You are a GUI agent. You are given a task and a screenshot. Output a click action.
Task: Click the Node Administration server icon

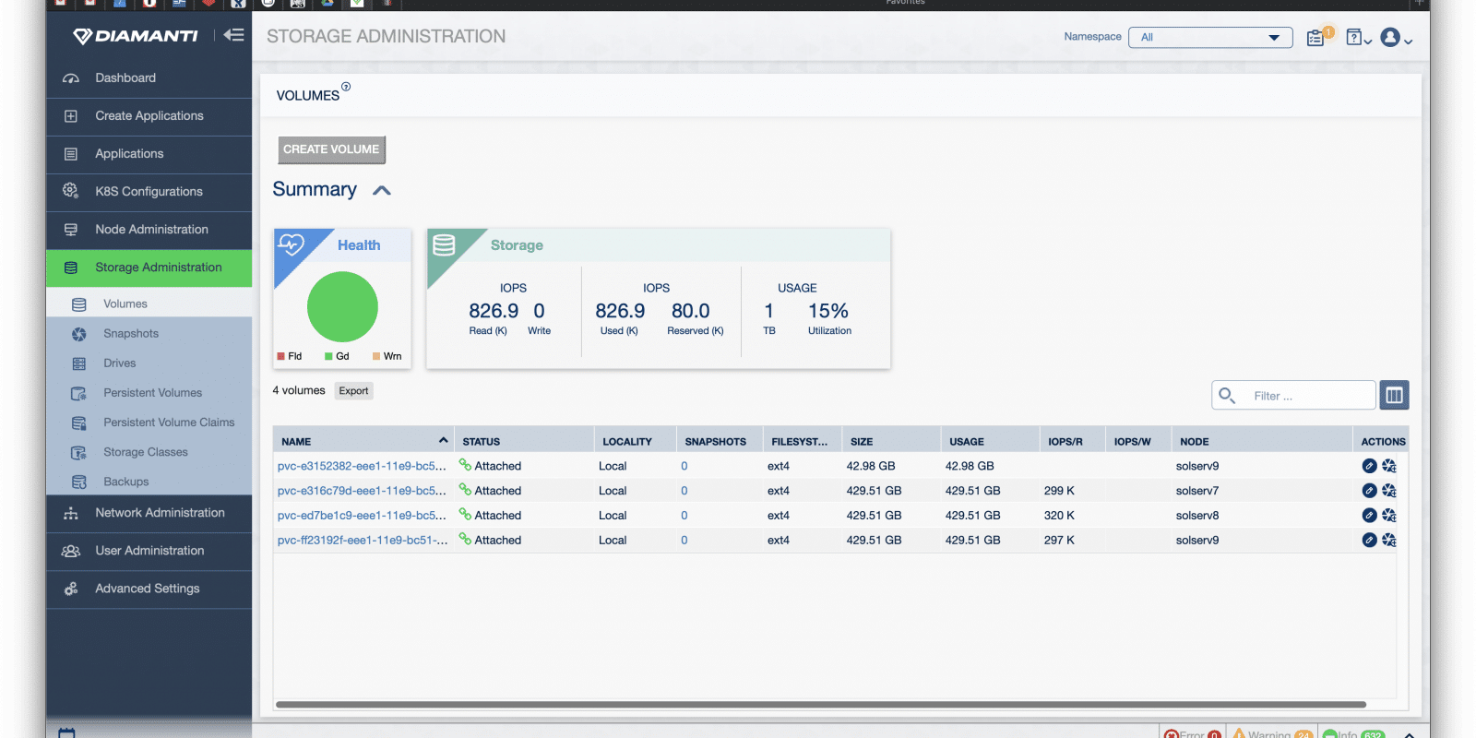tap(71, 230)
